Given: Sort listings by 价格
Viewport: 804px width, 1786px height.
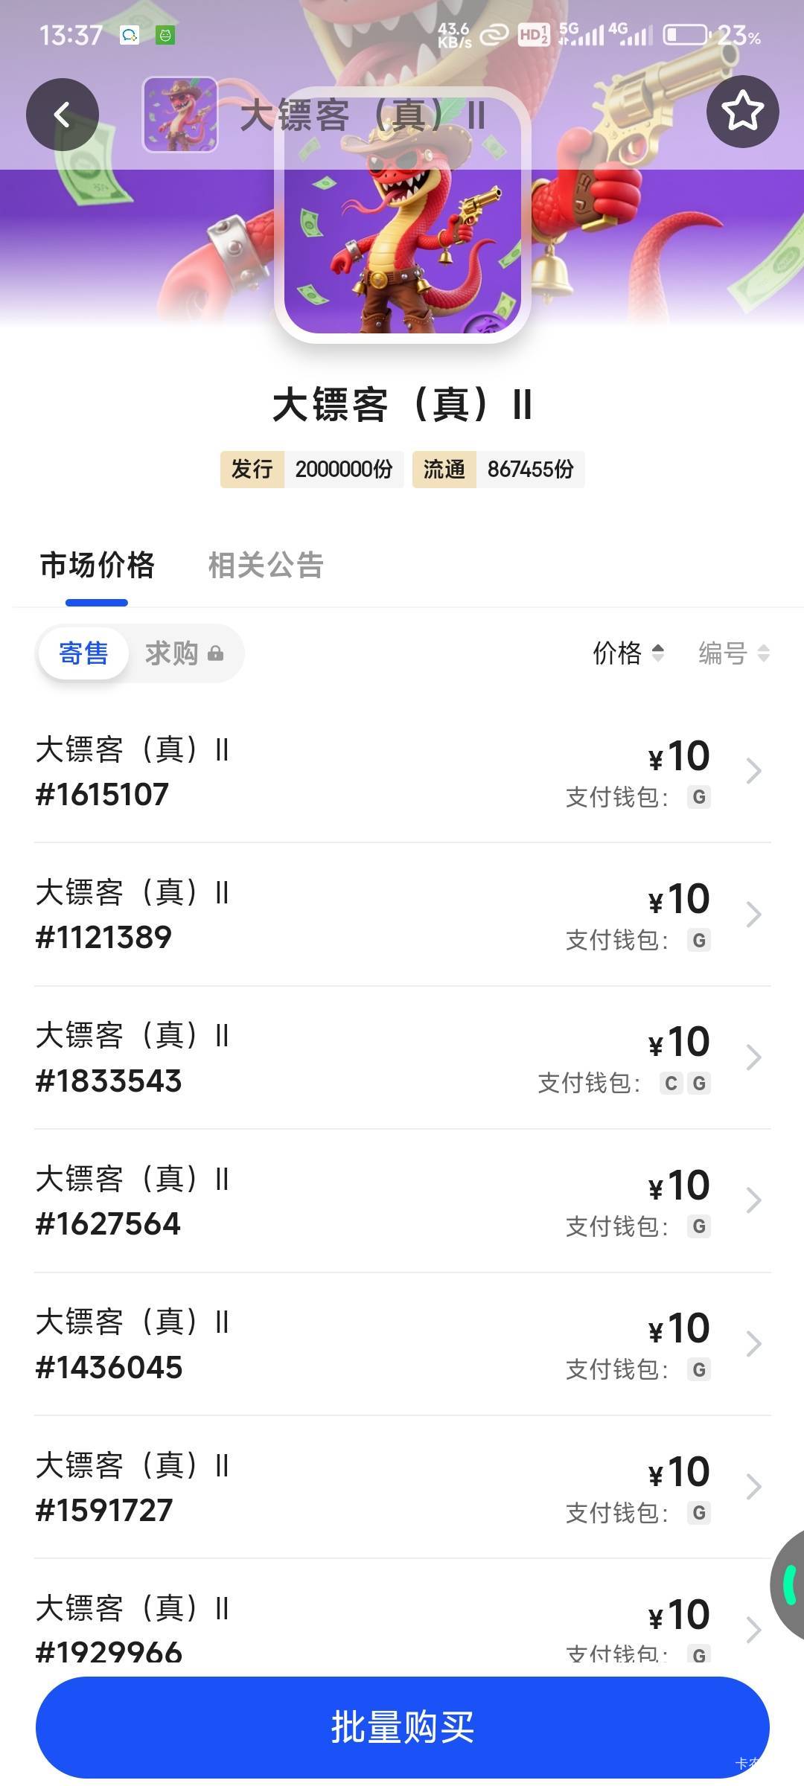Looking at the screenshot, I should tap(628, 653).
